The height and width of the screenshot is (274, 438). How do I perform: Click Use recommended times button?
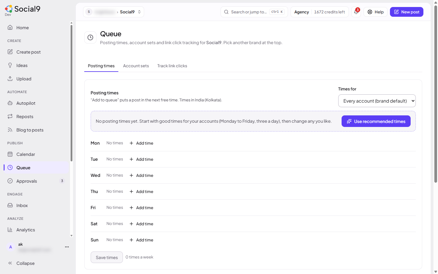tap(376, 121)
